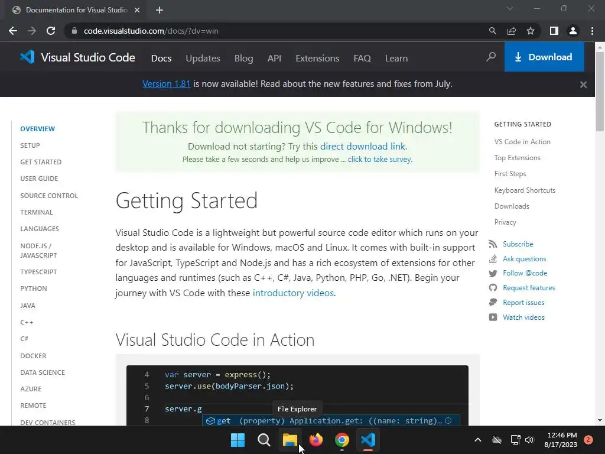Open the click to take survey link
605x454 pixels.
click(380, 159)
